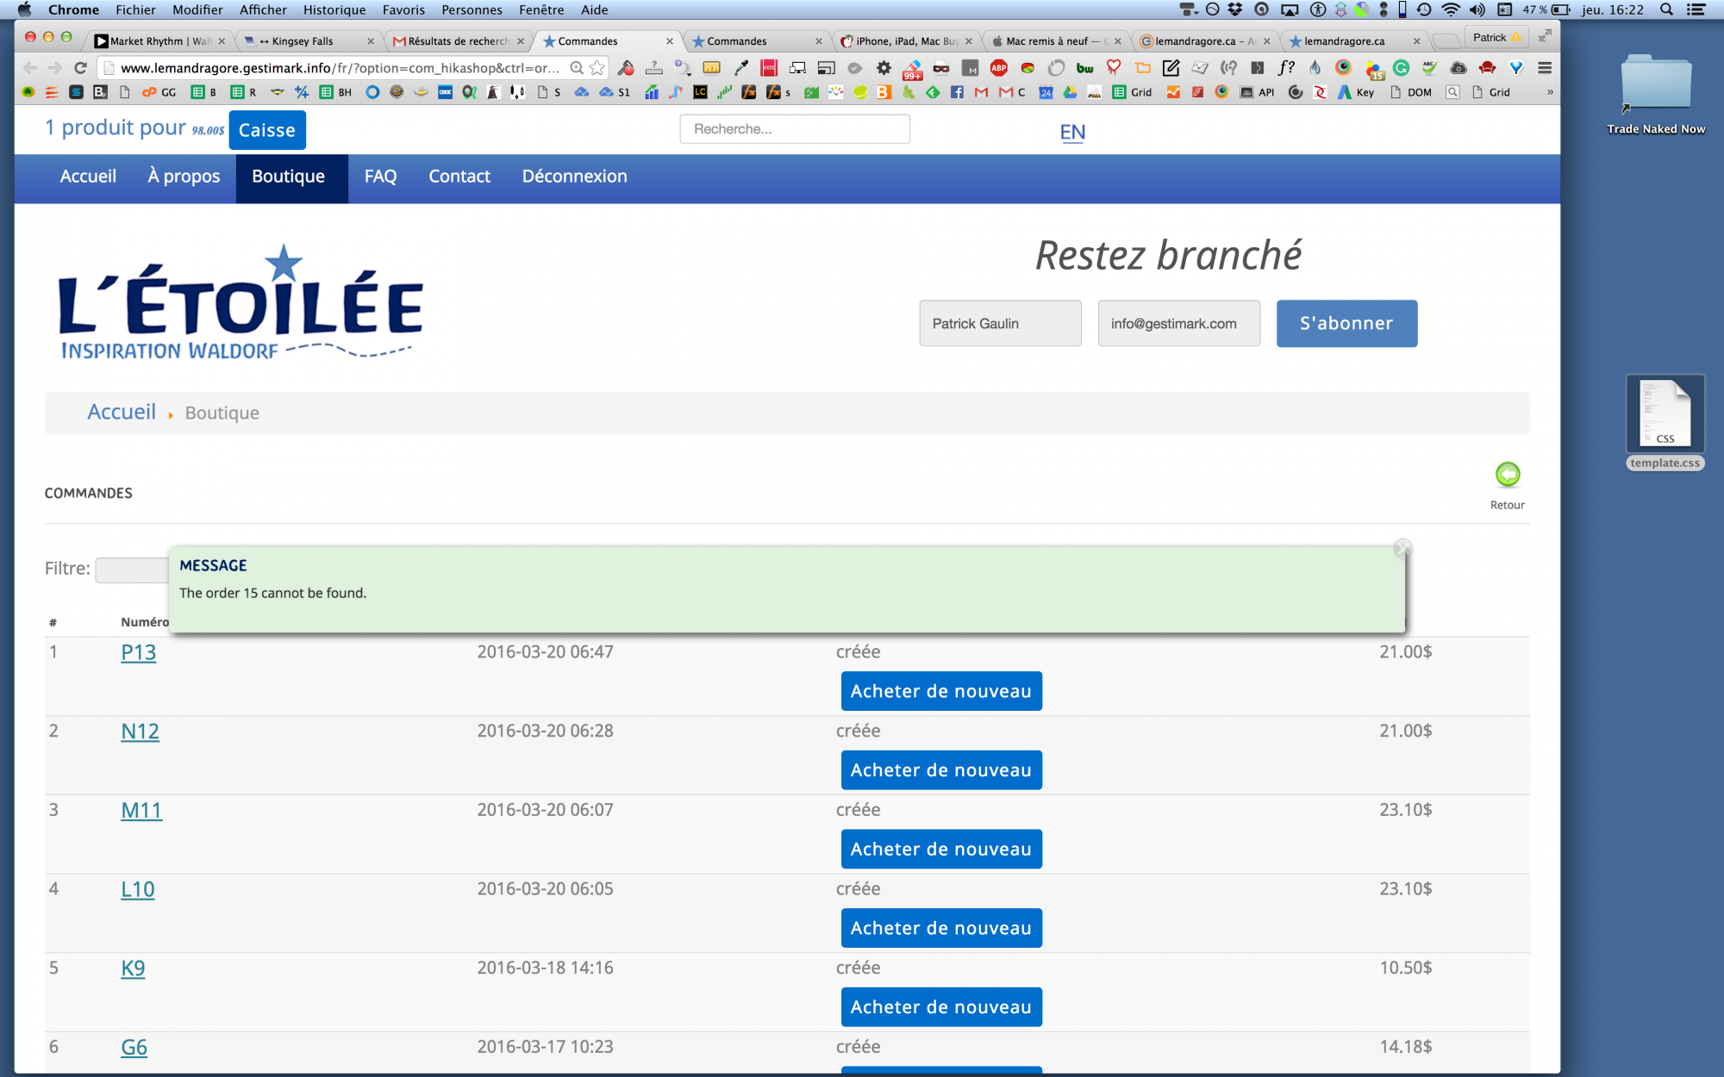
Task: Close the order not found message
Action: pos(1402,548)
